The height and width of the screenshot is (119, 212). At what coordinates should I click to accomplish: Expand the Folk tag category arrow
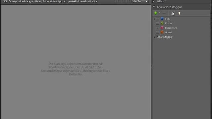(154, 19)
